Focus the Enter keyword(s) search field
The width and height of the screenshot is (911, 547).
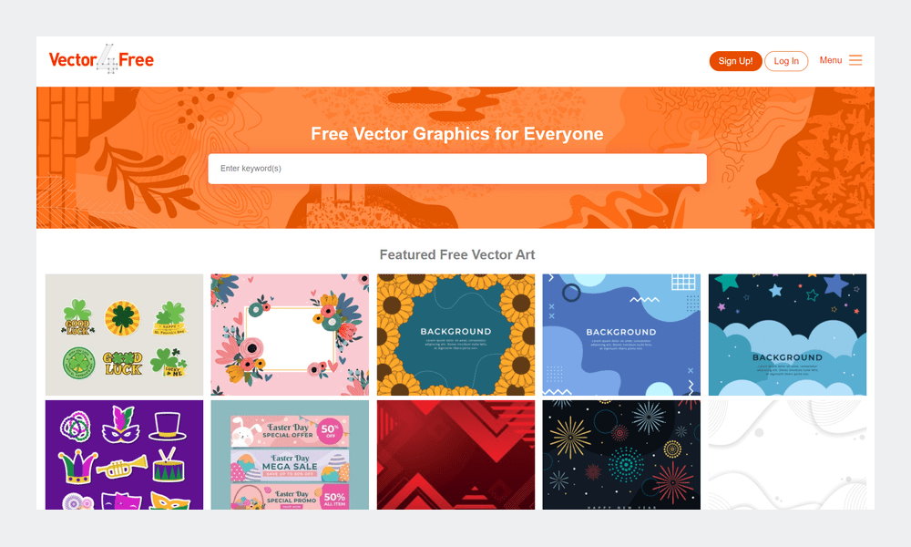457,169
